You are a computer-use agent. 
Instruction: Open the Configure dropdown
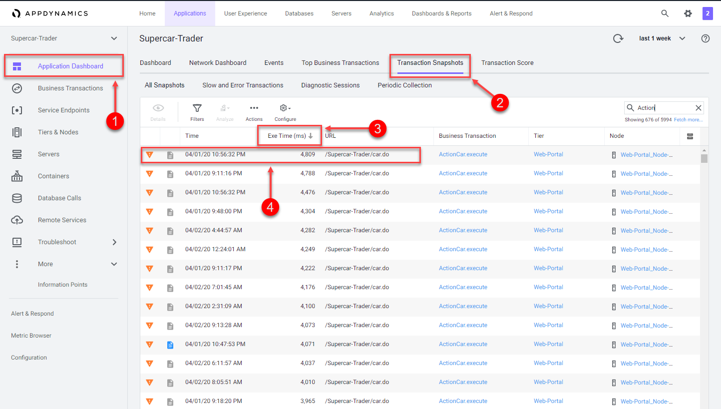(x=285, y=112)
